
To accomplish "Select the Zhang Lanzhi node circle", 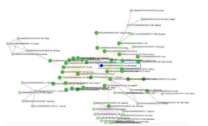I will tap(13, 54).
